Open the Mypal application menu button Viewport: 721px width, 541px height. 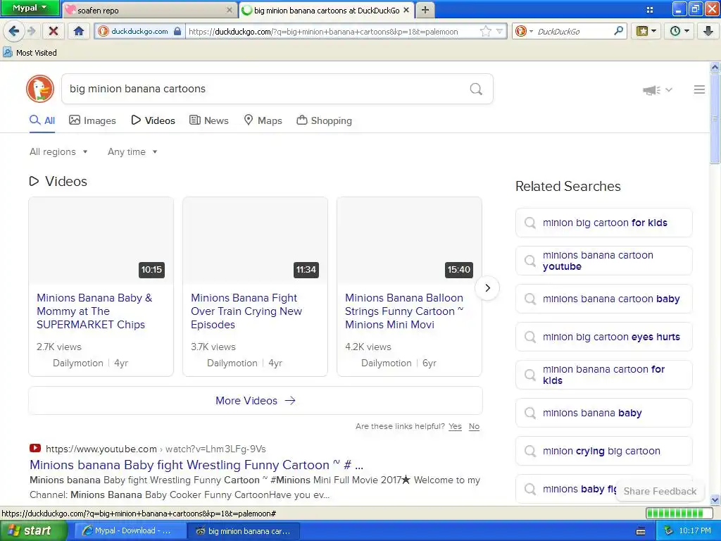(x=30, y=8)
